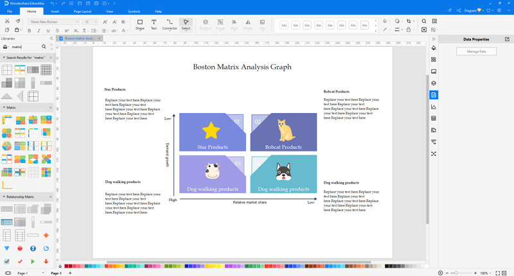
Task: Pop out the Data Properties panel
Action: pos(507,39)
